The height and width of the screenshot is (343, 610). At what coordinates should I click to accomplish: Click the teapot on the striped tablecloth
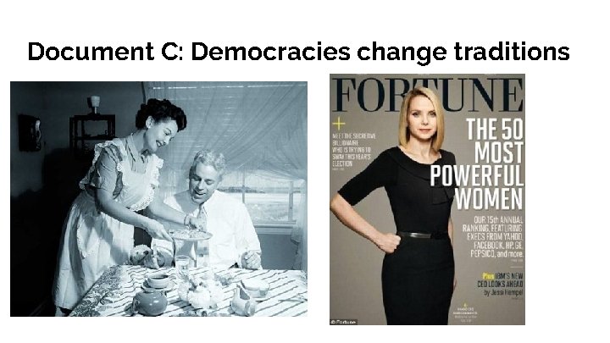(149, 302)
